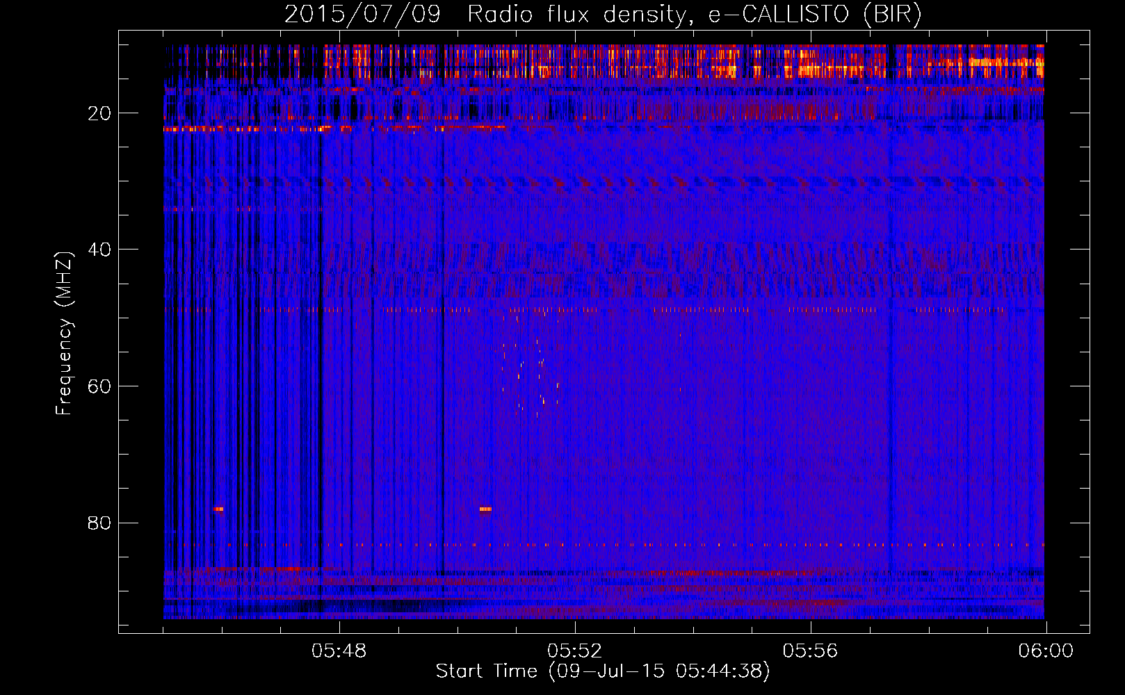Click the '06:00' time tick label
1125x695 pixels.
point(1046,651)
